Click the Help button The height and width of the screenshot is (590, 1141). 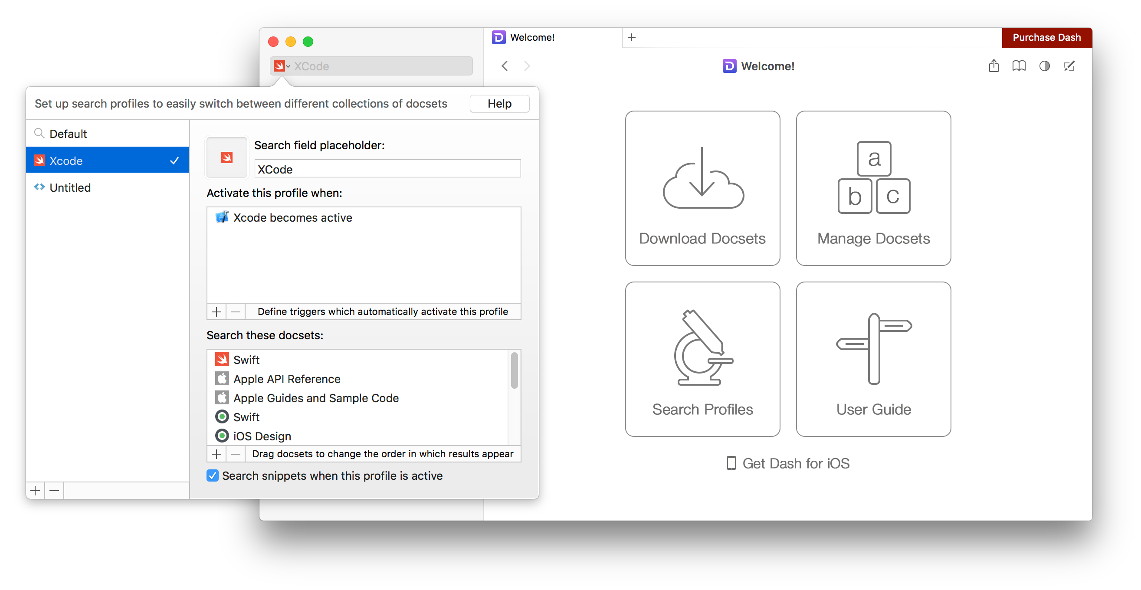tap(500, 103)
